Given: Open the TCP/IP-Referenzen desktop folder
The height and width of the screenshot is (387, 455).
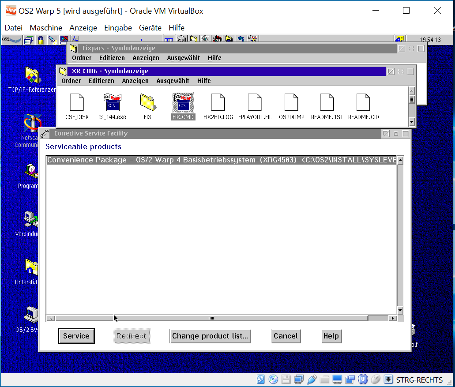Looking at the screenshot, I should coord(33,75).
